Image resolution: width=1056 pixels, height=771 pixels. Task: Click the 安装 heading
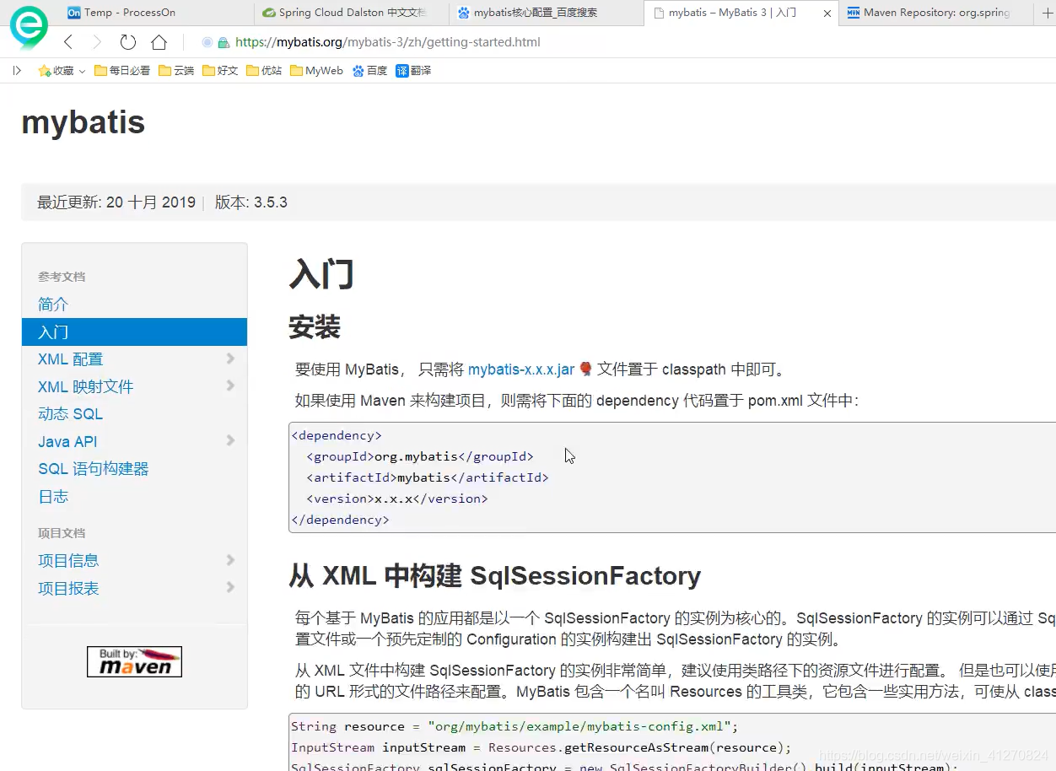tap(315, 327)
